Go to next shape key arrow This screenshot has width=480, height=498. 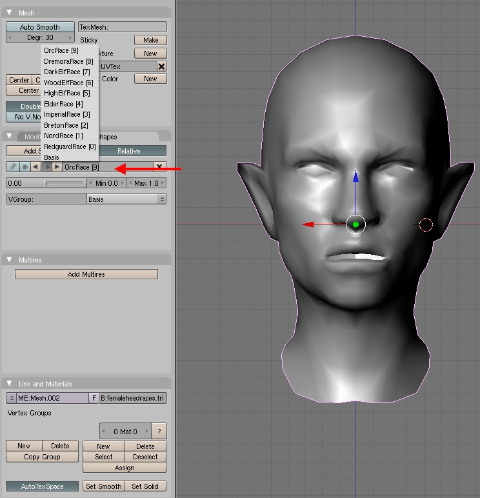tap(57, 167)
